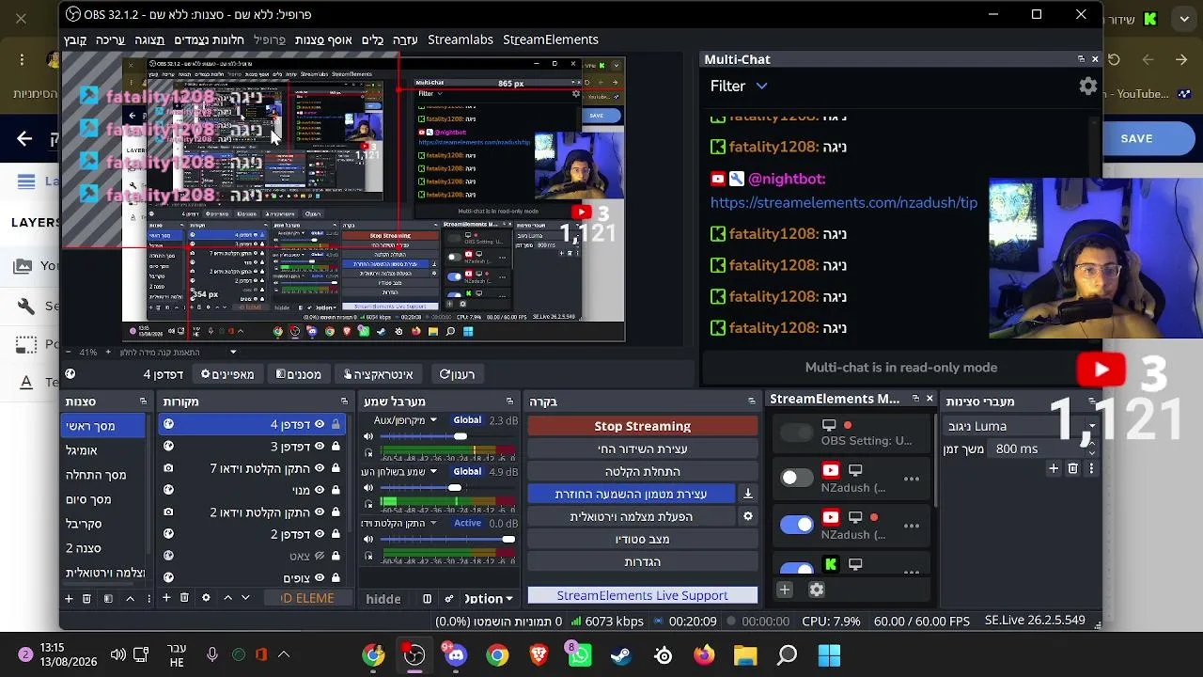The image size is (1203, 677).
Task: Move the selected source up
Action: tap(227, 598)
